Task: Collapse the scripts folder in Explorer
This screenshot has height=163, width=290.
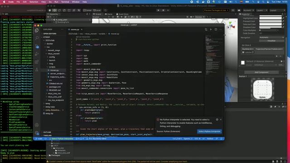Action: pos(52,67)
